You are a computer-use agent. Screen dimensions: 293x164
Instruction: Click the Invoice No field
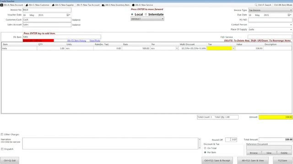click(47, 10)
